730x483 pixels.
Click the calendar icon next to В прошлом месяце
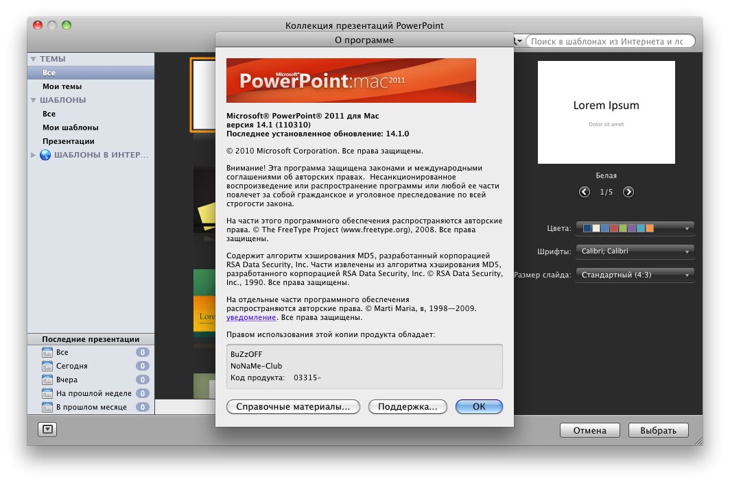pyautogui.click(x=47, y=407)
